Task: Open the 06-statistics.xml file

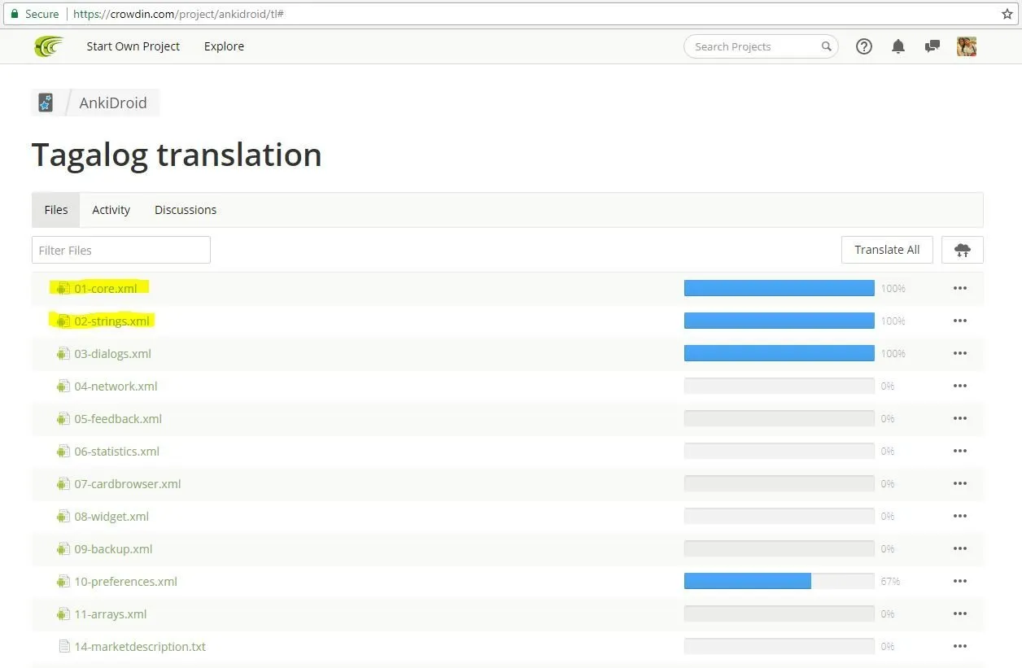Action: [117, 451]
